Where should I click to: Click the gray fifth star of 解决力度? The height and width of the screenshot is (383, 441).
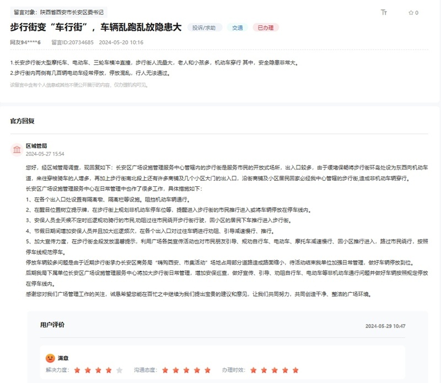(x=119, y=370)
